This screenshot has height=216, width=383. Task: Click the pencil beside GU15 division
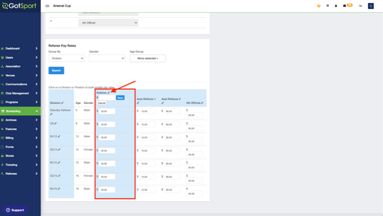pos(59,176)
